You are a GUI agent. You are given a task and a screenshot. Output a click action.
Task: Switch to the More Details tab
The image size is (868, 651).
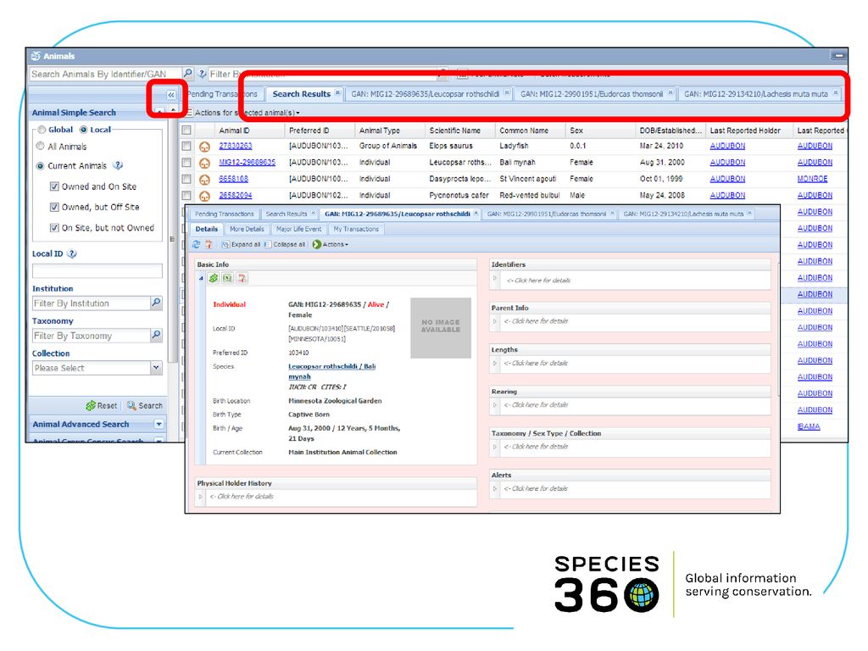[x=247, y=229]
